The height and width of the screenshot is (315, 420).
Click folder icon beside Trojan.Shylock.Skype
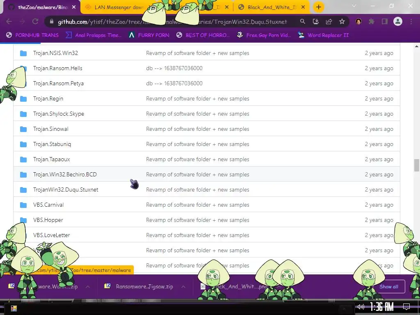coord(23,114)
